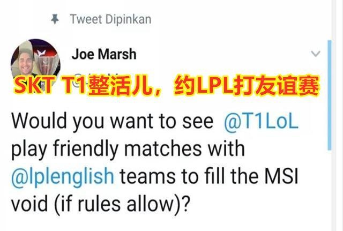Open the @T1LoL mention link

[261, 121]
